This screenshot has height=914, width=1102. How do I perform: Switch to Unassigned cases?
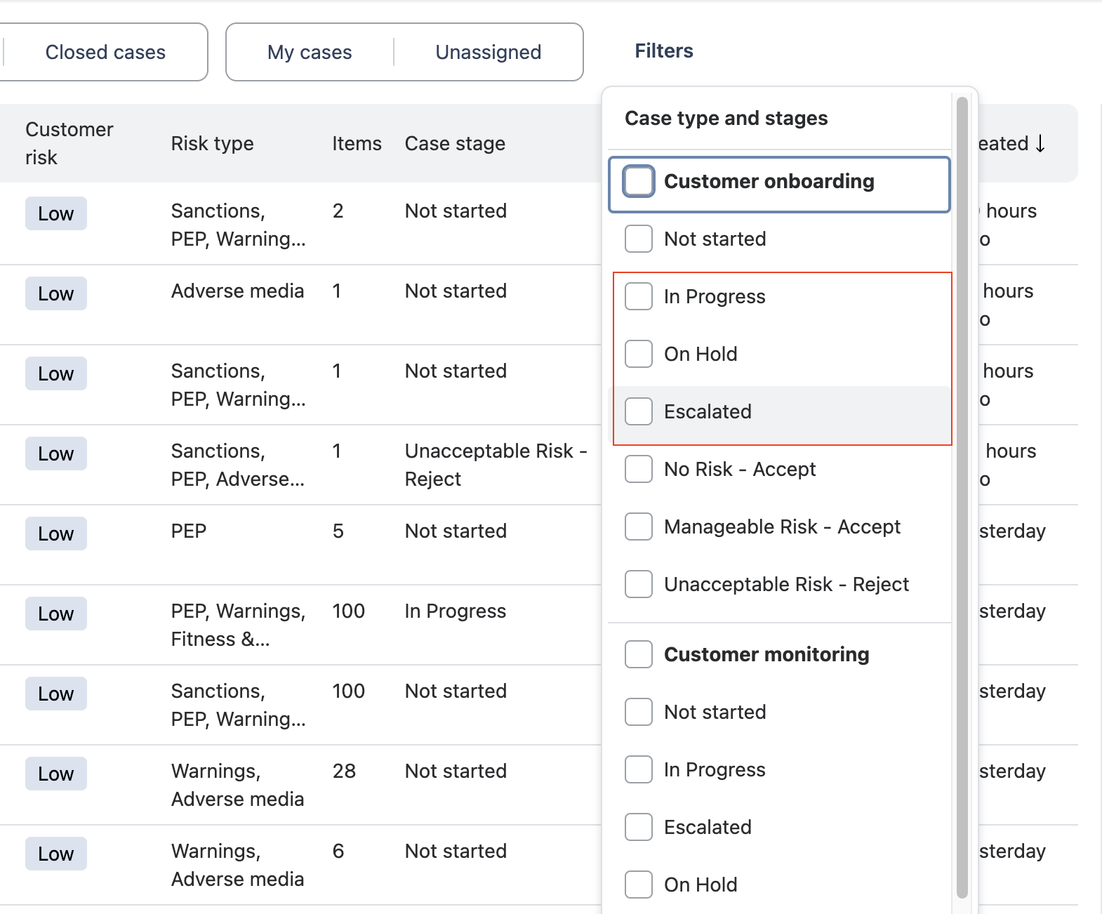click(488, 53)
